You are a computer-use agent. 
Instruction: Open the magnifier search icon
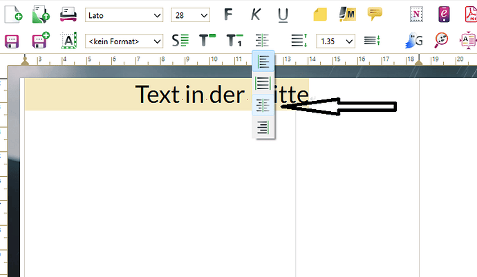click(x=441, y=40)
